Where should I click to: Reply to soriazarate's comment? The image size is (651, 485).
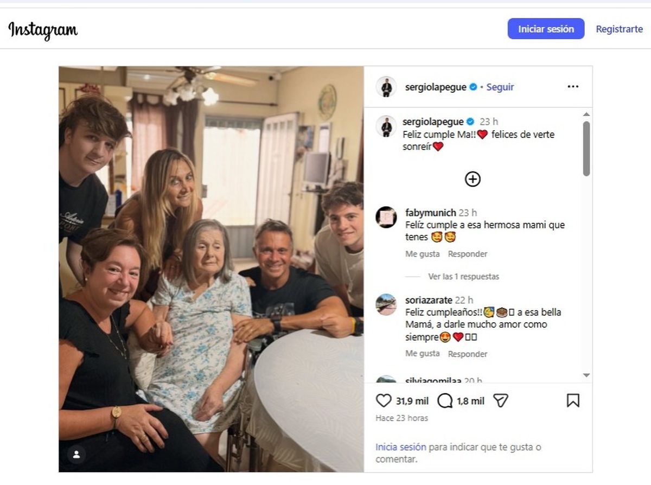point(467,354)
